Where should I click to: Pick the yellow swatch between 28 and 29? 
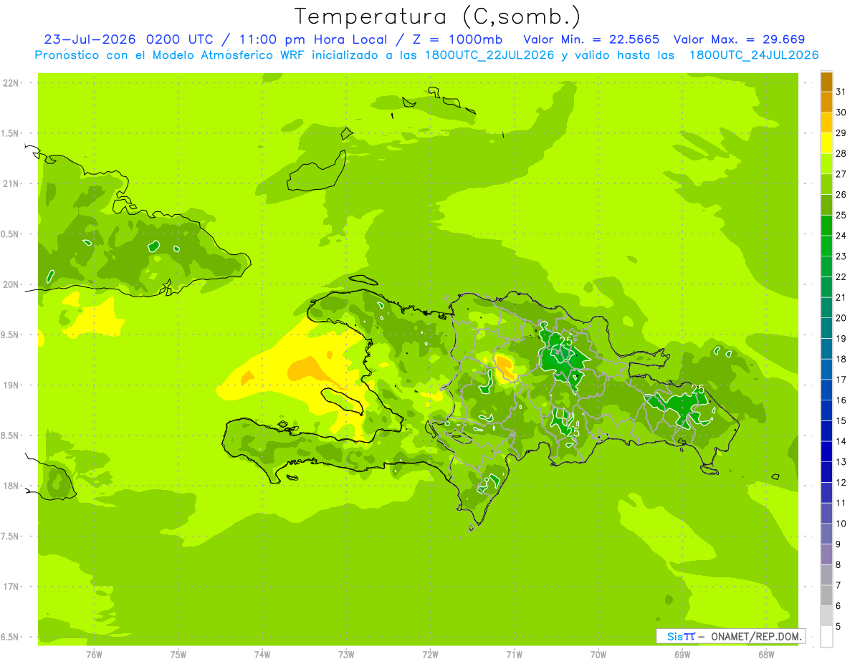coord(826,143)
